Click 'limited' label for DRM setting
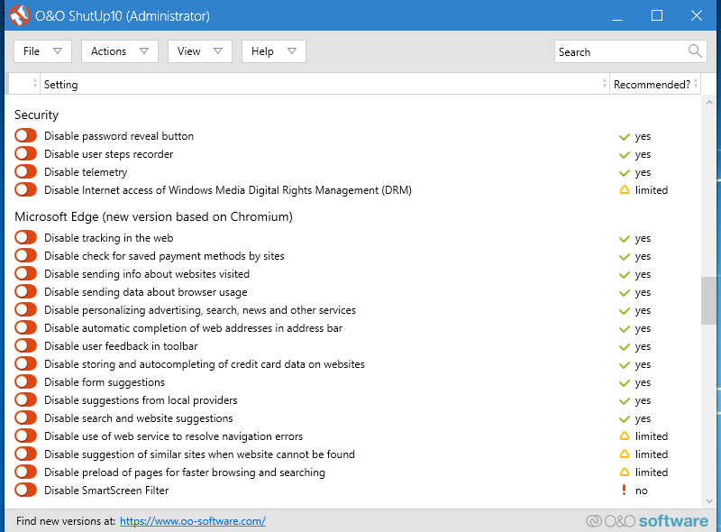The image size is (721, 532). (x=652, y=190)
